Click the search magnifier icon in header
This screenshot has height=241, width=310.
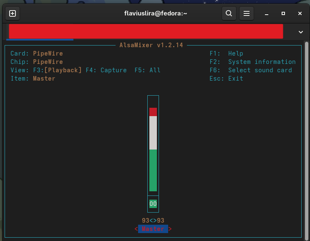point(229,13)
